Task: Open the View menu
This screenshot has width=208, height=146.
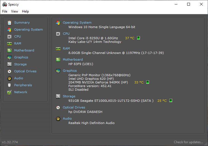Action: pyautogui.click(x=14, y=11)
